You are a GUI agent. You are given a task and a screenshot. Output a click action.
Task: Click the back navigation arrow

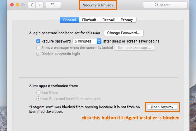click(32, 5)
